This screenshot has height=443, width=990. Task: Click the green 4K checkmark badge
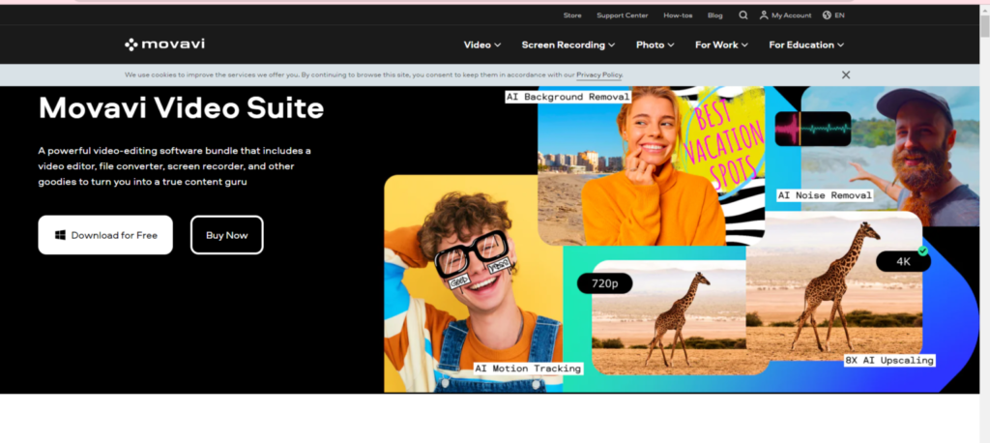(x=921, y=251)
